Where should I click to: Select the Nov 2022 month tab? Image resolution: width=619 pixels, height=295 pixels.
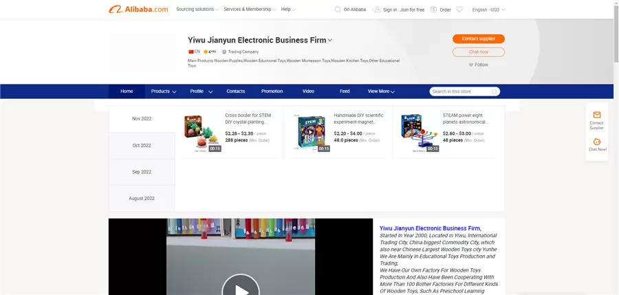[142, 119]
